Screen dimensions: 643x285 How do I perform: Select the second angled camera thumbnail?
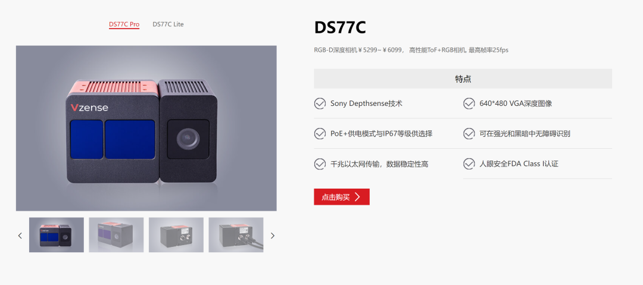click(117, 235)
